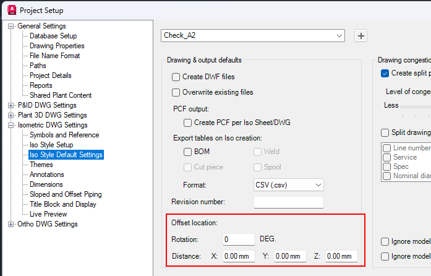Click the Rotation degrees input field
Viewport: 431px width, 276px height.
pos(239,239)
